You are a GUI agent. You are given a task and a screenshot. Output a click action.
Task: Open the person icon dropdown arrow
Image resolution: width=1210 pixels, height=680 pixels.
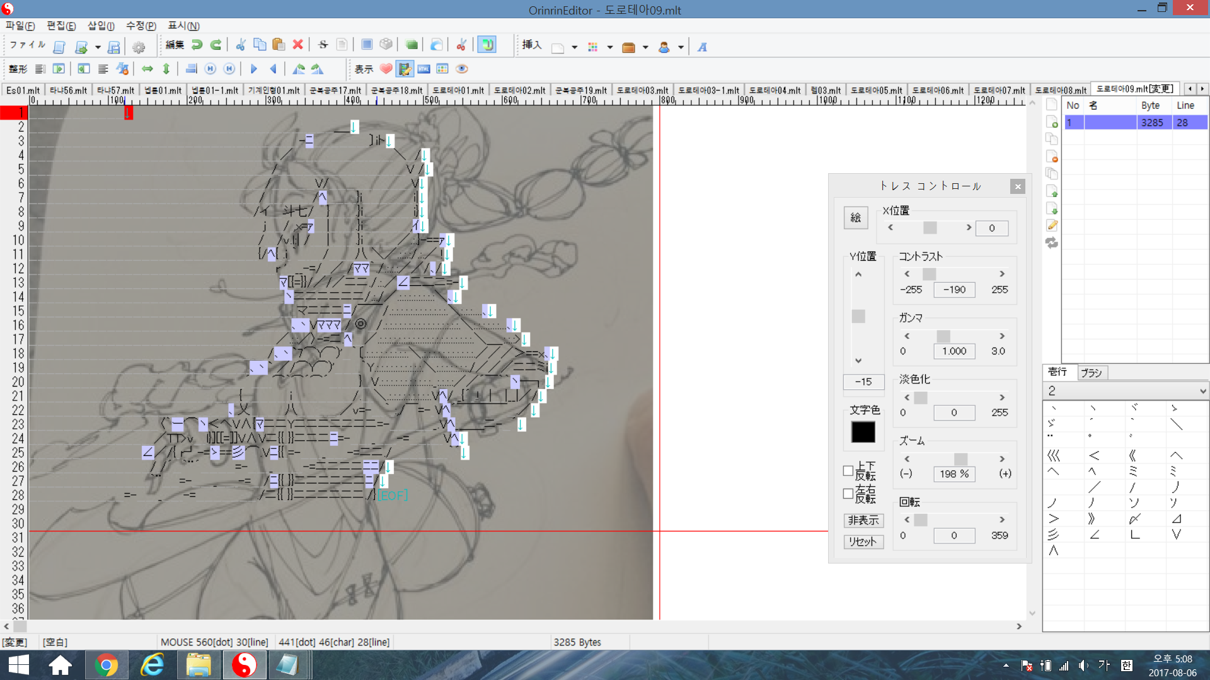[x=681, y=47]
